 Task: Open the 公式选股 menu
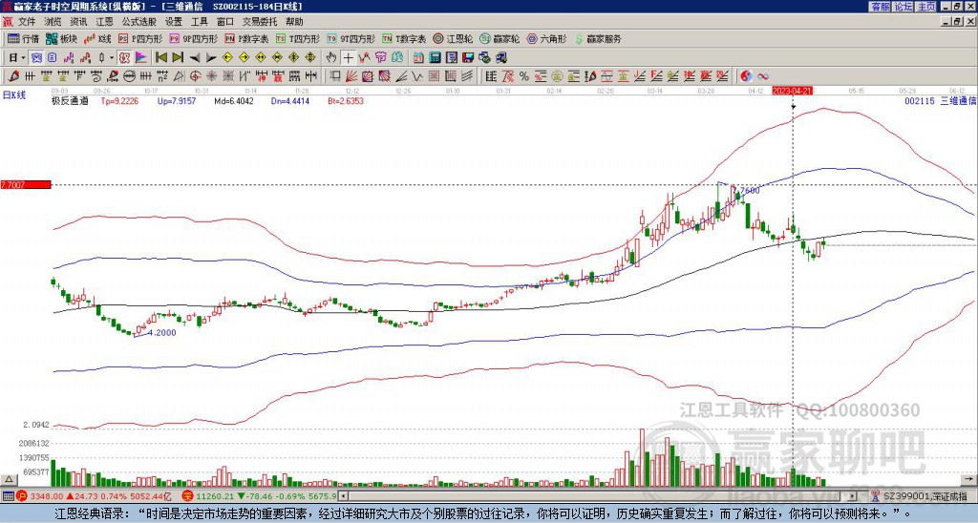click(139, 22)
